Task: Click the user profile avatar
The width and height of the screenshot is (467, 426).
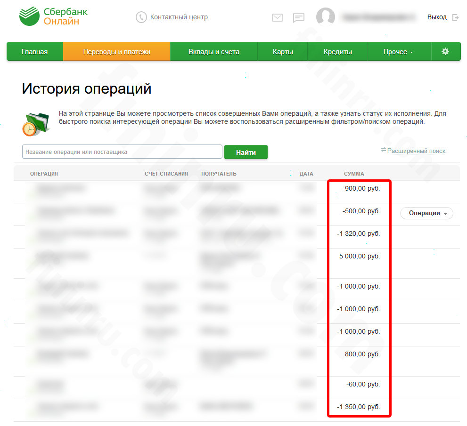Action: [x=325, y=17]
